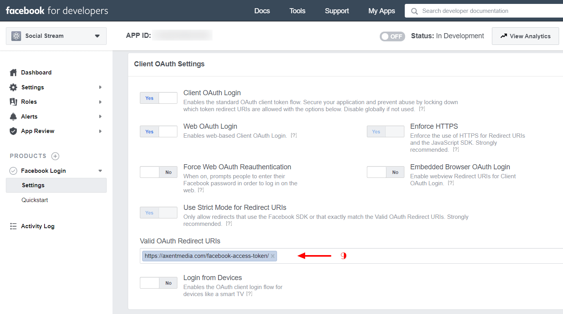Toggle Use Strict Mode for Redirect URIs
The image size is (563, 314).
point(159,213)
